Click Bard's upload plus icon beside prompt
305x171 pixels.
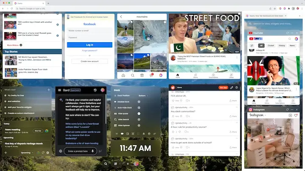61,151
